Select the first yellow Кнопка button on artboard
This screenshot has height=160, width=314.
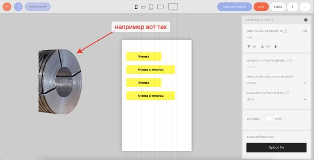[144, 57]
